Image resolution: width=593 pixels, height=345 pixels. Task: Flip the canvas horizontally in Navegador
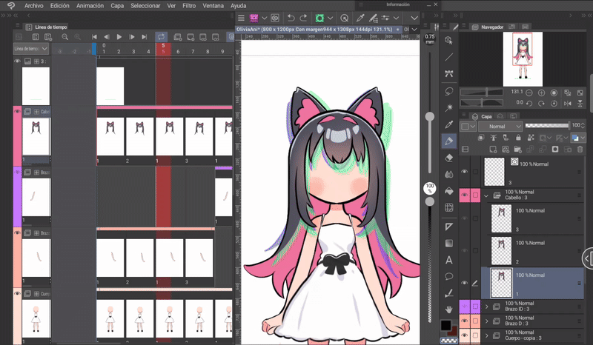pos(567,103)
